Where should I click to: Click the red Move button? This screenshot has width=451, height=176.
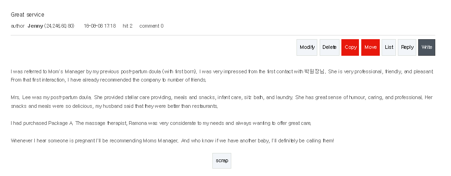[x=370, y=47]
